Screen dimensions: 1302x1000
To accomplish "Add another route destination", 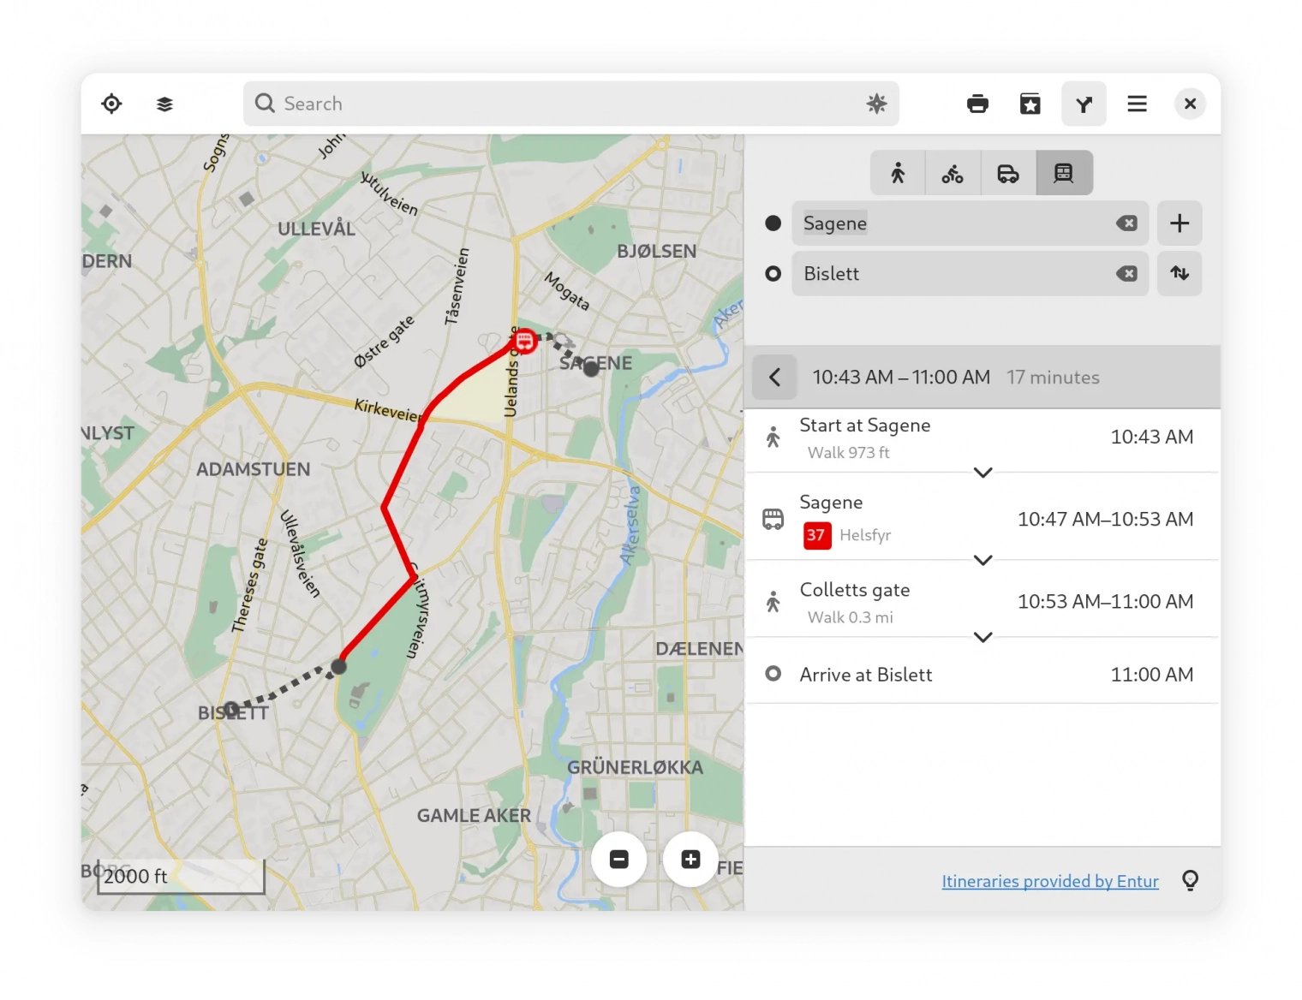I will point(1180,223).
